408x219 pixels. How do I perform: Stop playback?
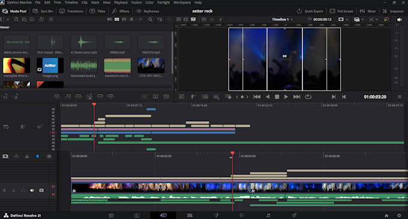pyautogui.click(x=277, y=97)
